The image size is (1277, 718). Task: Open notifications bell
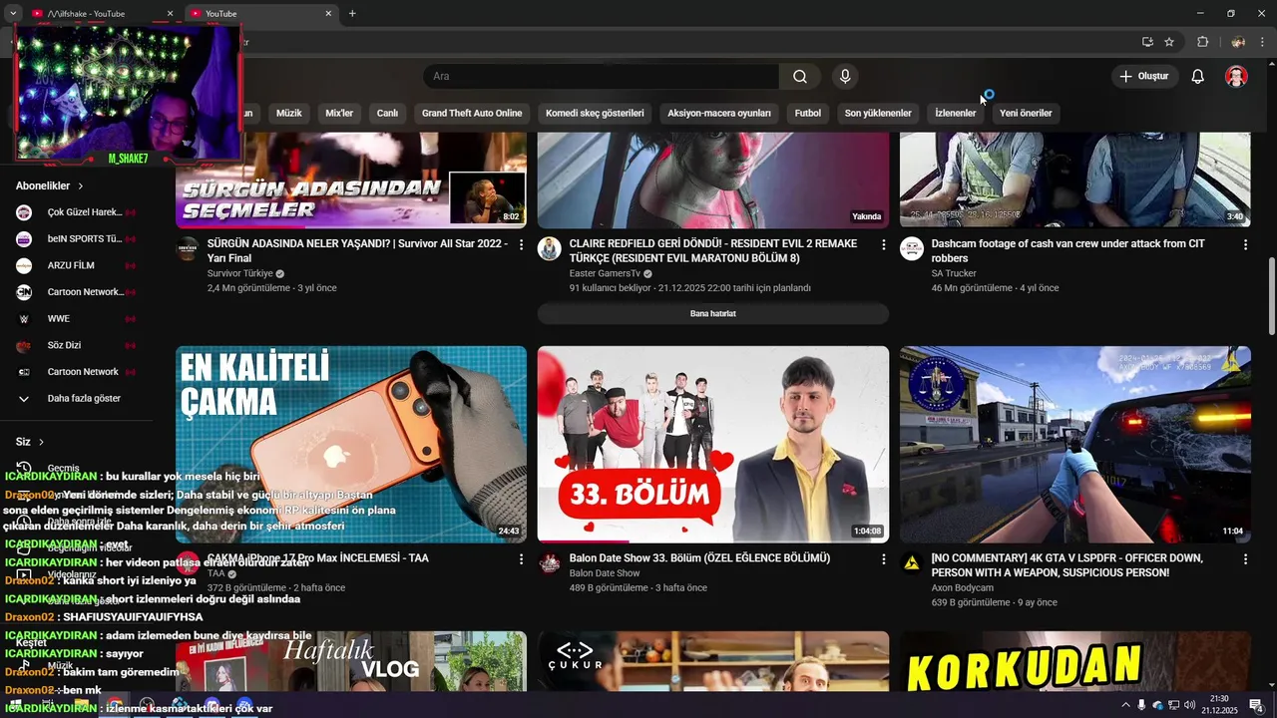(1198, 77)
